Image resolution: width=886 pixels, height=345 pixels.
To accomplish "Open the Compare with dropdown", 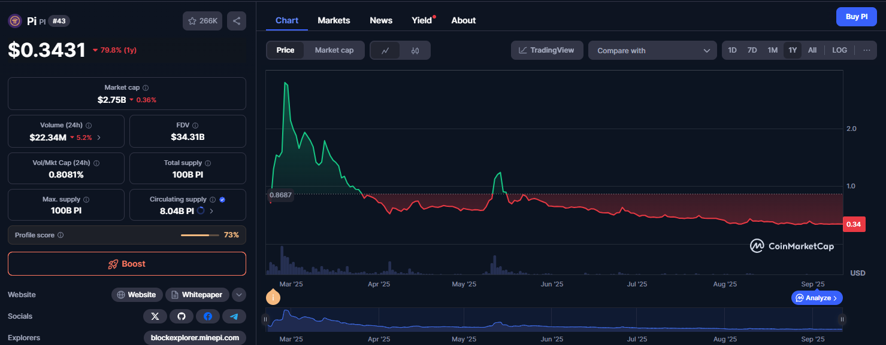I will (652, 50).
